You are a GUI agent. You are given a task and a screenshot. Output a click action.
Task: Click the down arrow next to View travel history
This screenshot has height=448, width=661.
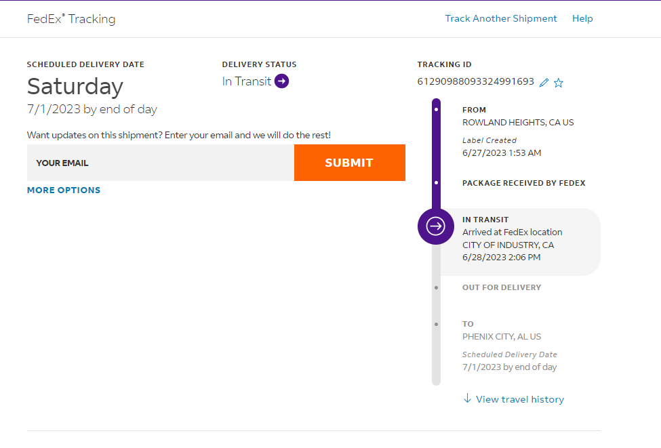coord(467,399)
